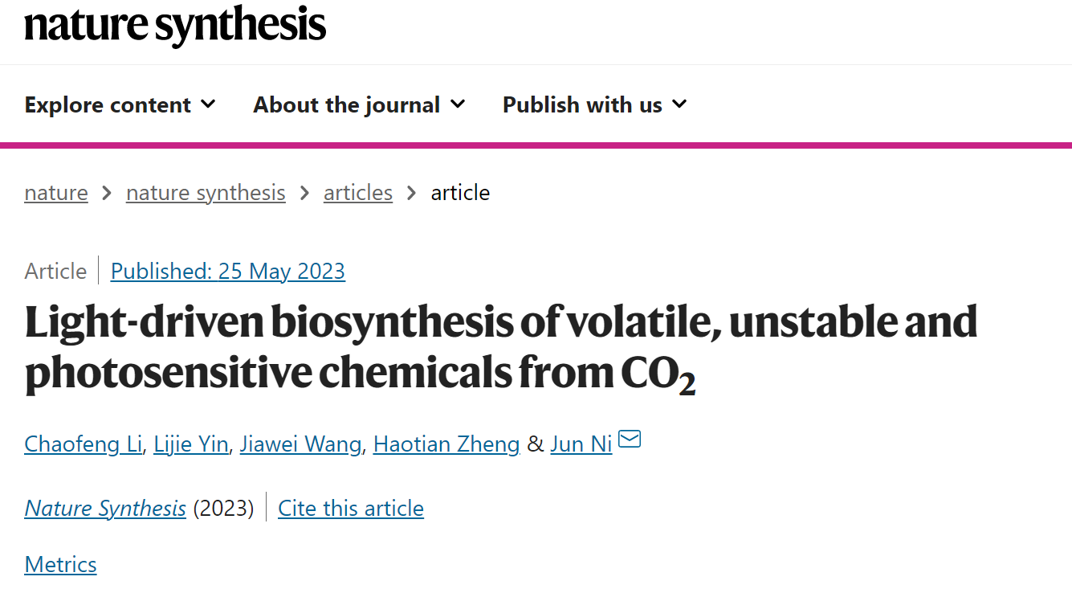Click Published: 25 May 2023 link
The width and height of the screenshot is (1072, 593).
pyautogui.click(x=228, y=272)
